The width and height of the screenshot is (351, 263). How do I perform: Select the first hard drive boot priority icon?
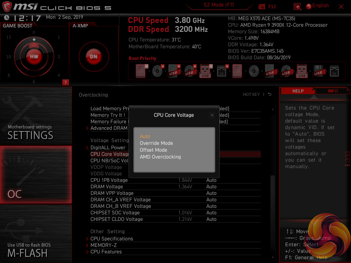click(x=141, y=71)
